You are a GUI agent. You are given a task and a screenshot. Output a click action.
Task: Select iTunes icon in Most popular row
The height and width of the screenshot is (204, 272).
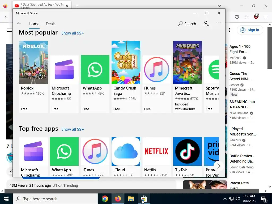pos(157,69)
